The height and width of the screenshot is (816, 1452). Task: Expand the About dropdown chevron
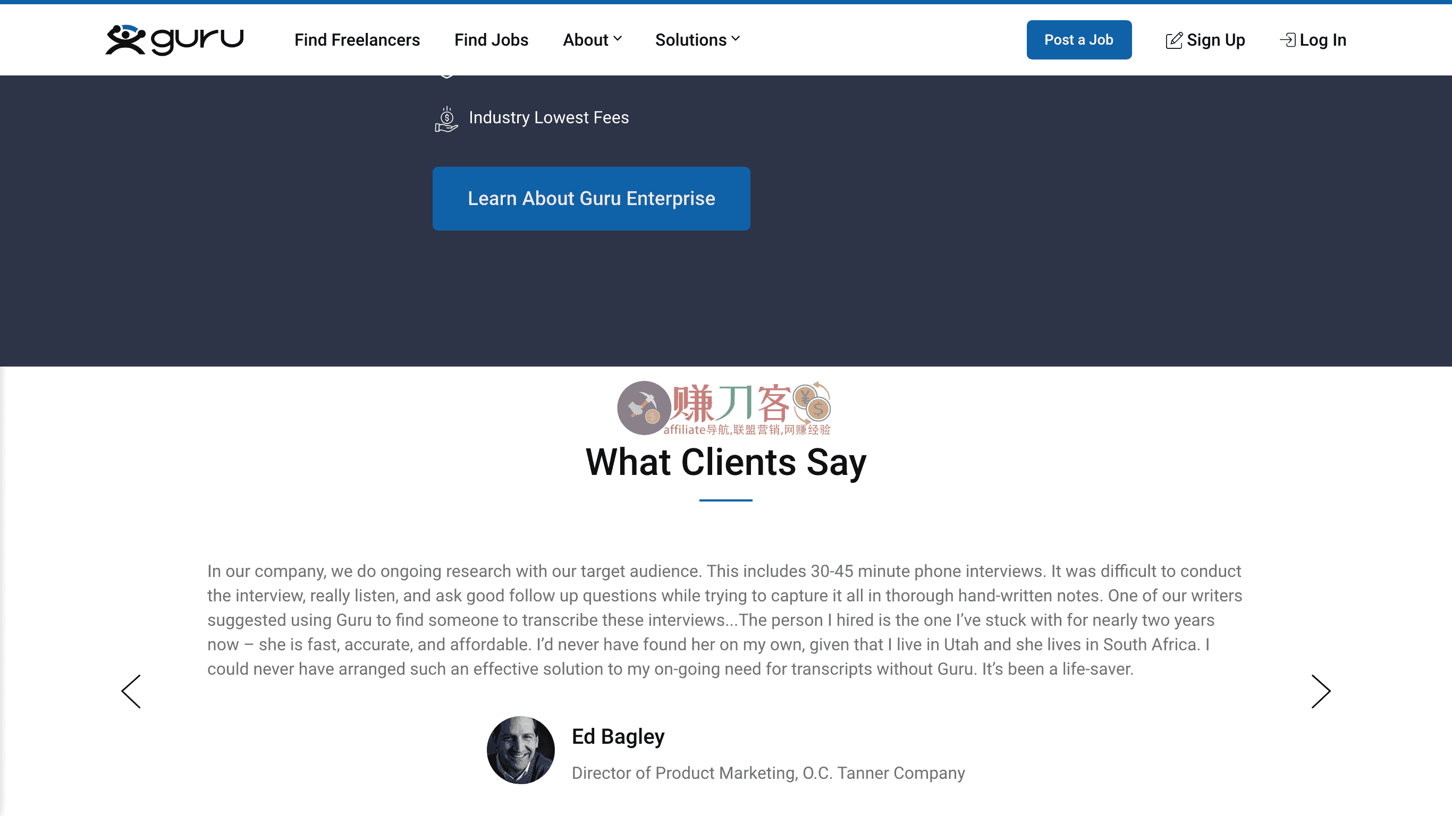coord(618,39)
